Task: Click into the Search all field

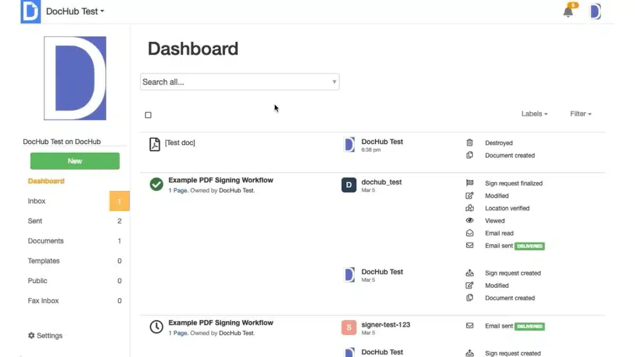Action: [x=240, y=82]
